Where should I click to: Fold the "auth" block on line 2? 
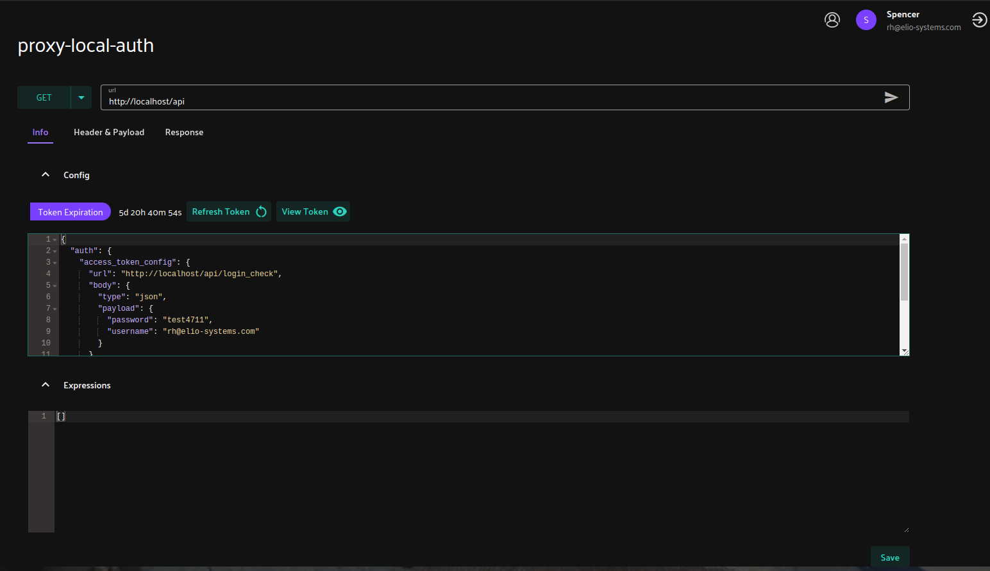click(55, 251)
